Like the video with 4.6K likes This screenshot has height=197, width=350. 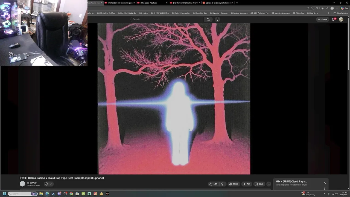click(213, 184)
